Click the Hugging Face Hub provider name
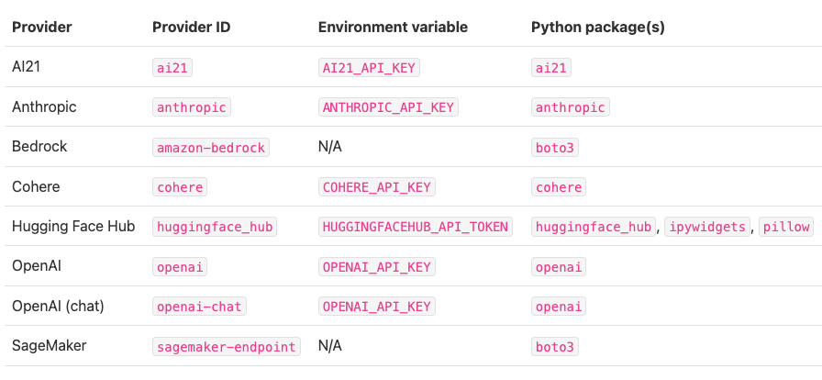822x380 pixels. [x=73, y=227]
